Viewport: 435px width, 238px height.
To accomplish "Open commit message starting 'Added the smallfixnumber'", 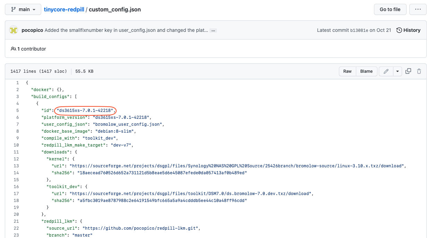I will pos(126,30).
